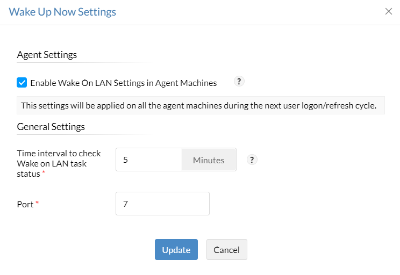Open help icon beside the Minutes interval field
This screenshot has width=400, height=275.
click(x=252, y=160)
